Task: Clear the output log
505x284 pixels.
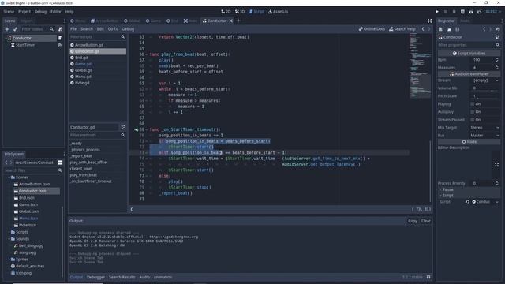Action: pyautogui.click(x=425, y=221)
